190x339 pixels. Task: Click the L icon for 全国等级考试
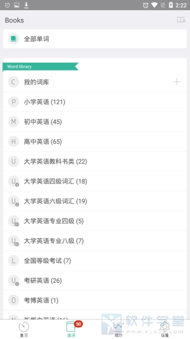tap(14, 261)
